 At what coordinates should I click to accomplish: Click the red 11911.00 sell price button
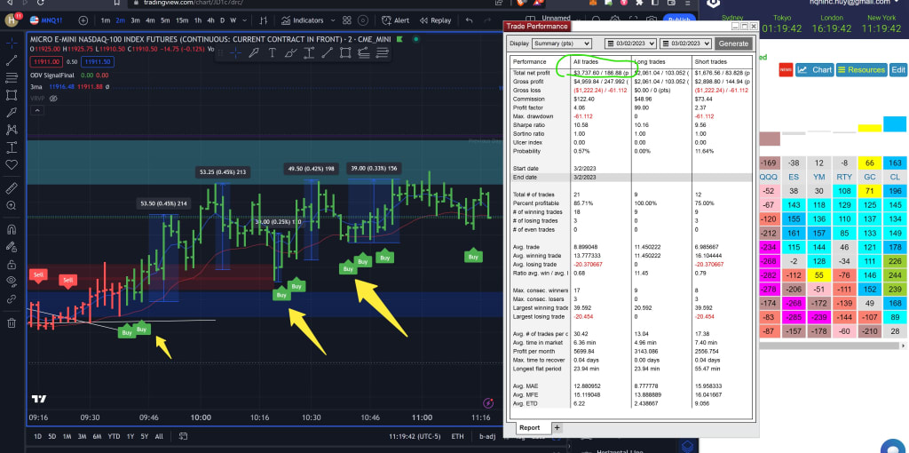pyautogui.click(x=44, y=61)
